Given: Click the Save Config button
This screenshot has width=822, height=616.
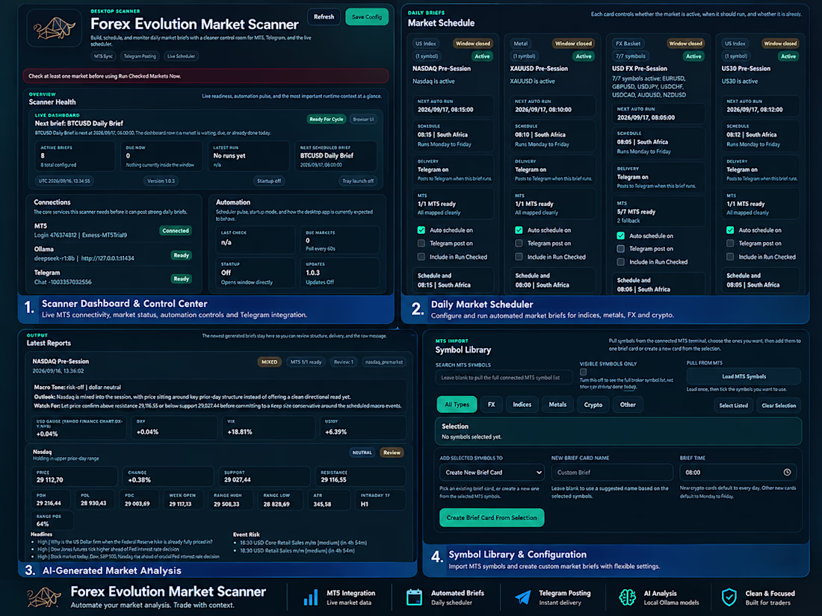Looking at the screenshot, I should click(366, 16).
